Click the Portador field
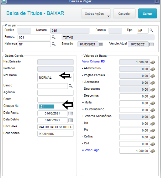 pyautogui.click(x=55, y=69)
